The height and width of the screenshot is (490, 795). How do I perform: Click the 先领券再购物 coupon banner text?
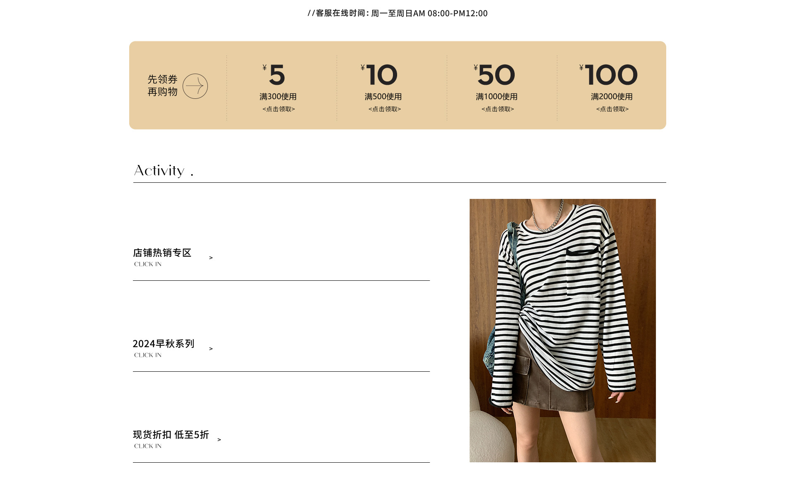tap(162, 86)
